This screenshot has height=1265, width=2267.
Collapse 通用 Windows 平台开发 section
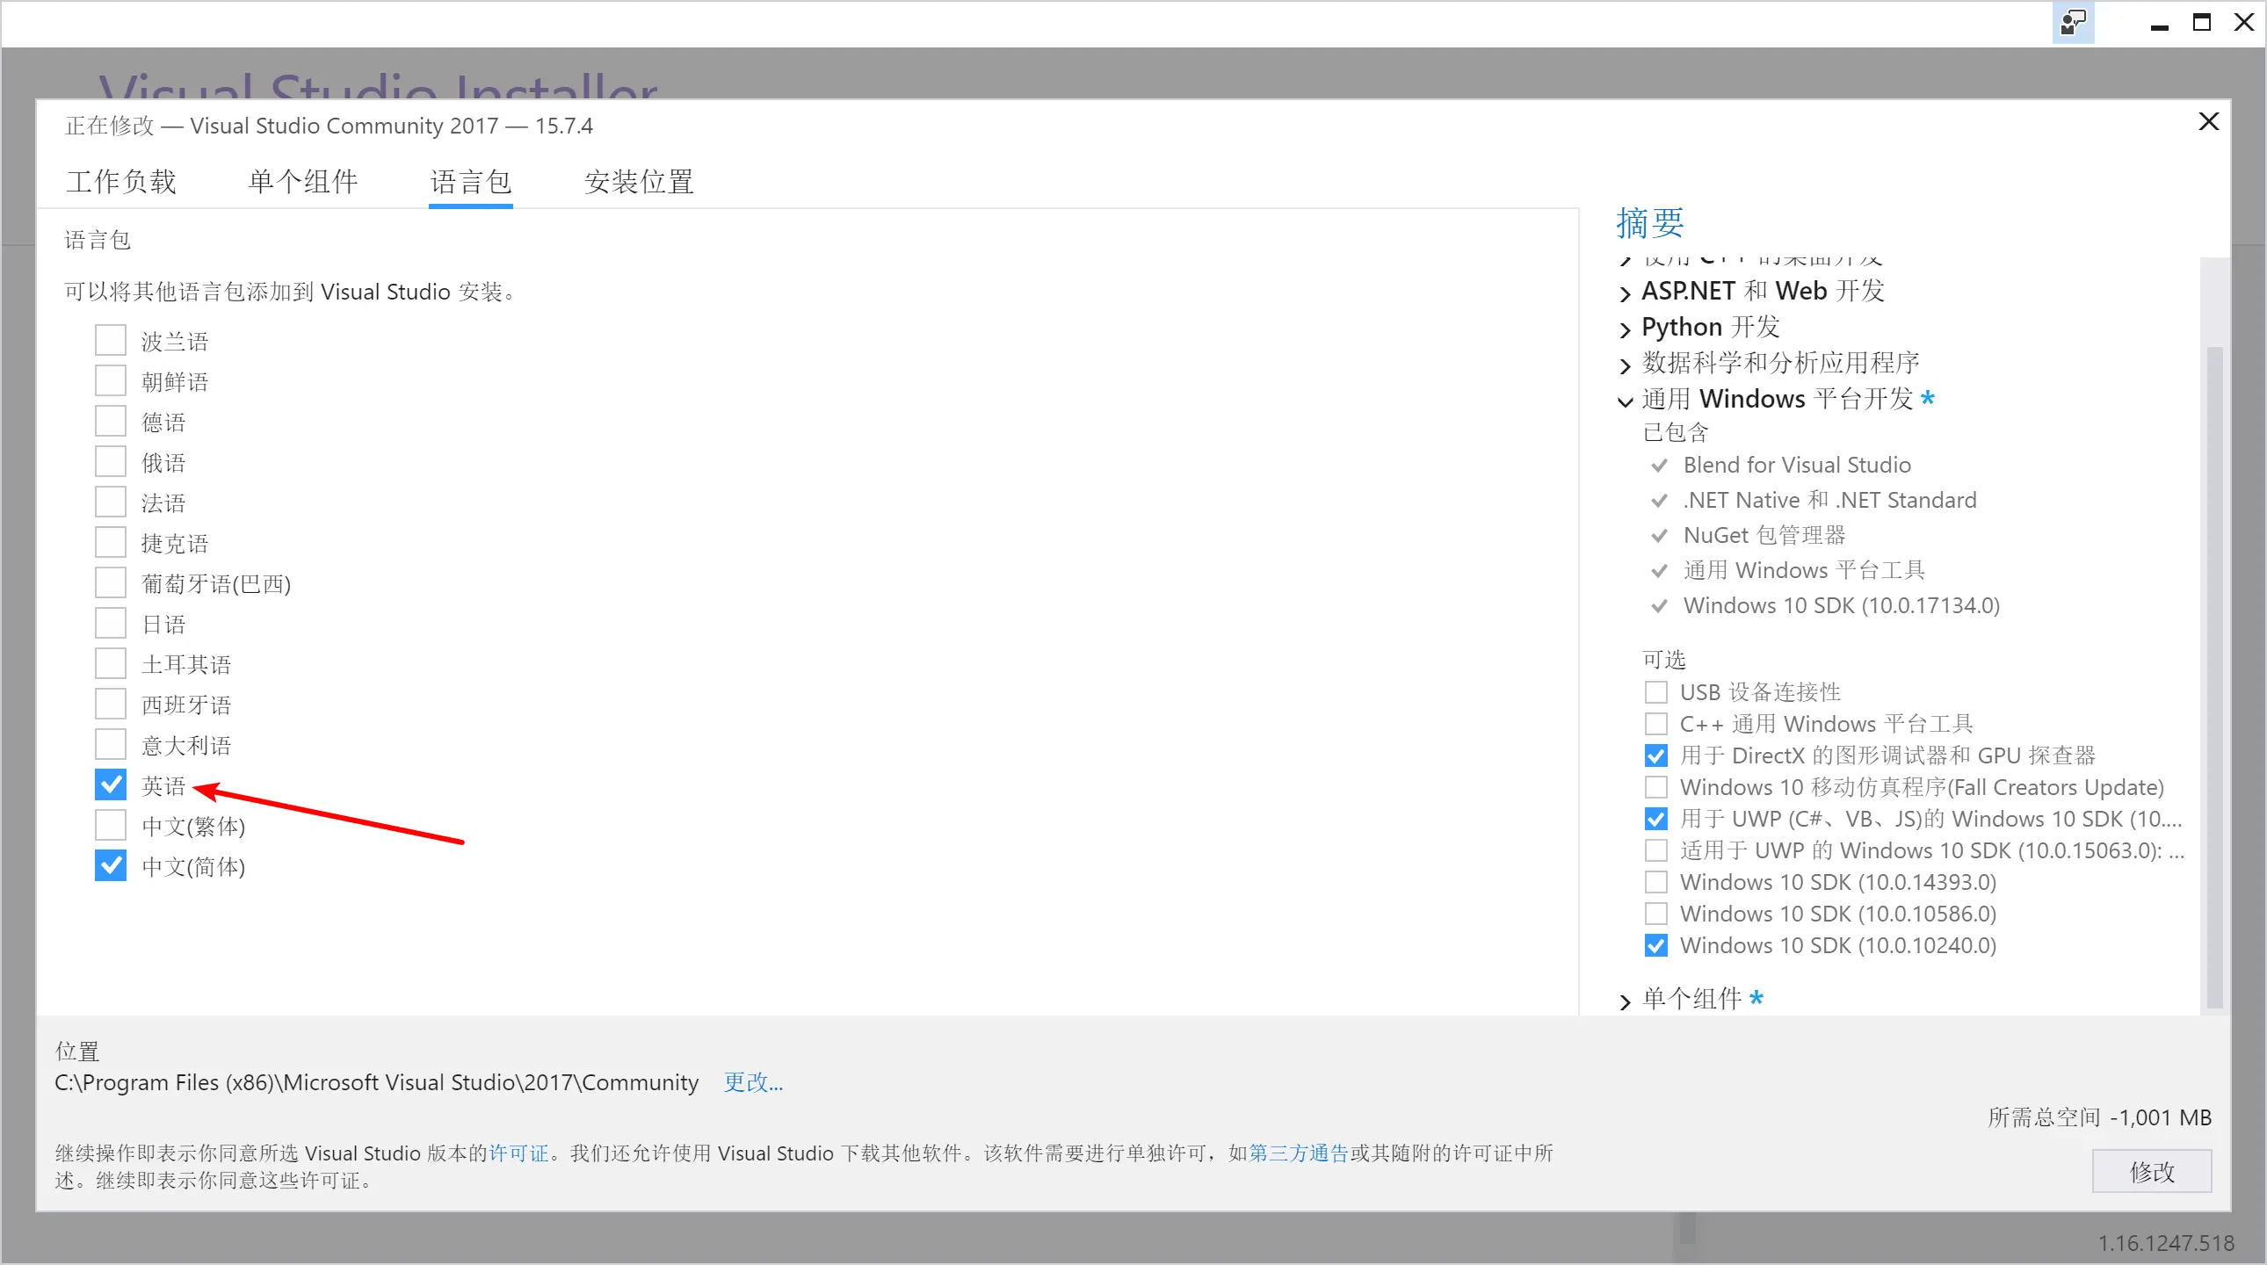(1625, 401)
